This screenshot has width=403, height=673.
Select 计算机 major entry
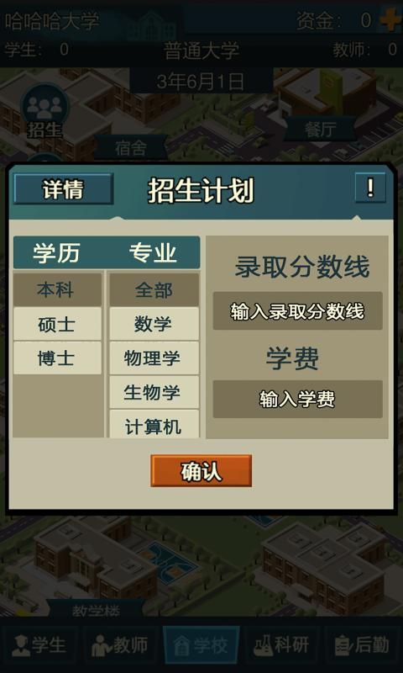coord(154,424)
